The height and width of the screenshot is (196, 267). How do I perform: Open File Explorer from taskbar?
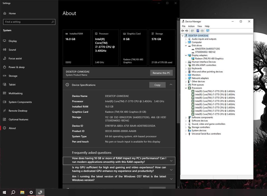22,192
